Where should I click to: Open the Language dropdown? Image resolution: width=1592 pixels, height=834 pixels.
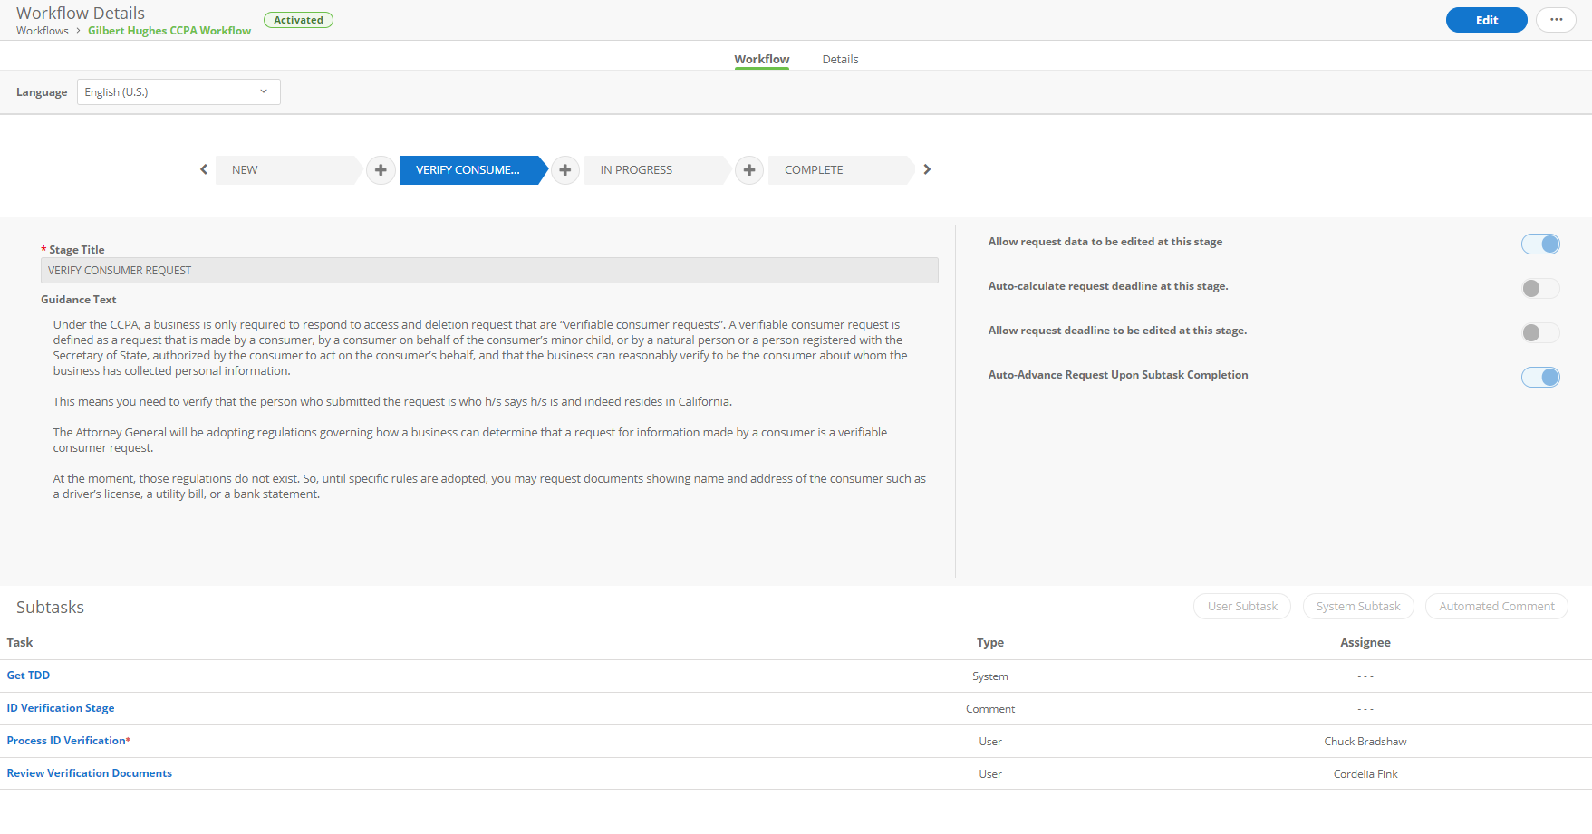click(x=178, y=91)
